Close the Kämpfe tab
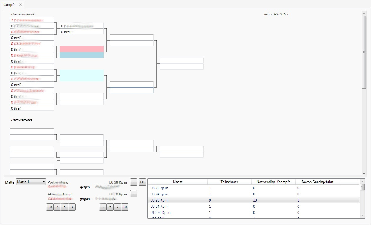 tap(21, 4)
